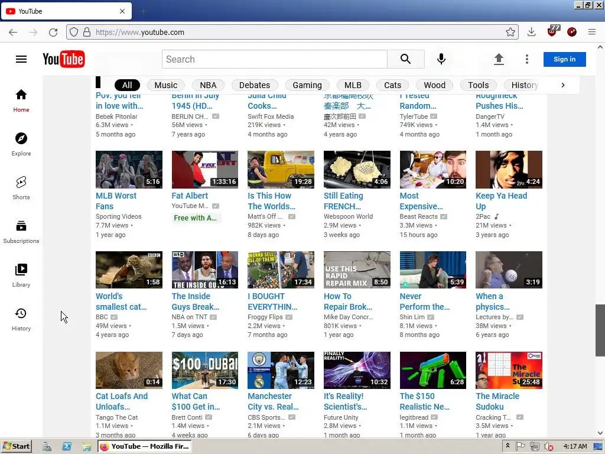Open the Home sidebar item

click(21, 100)
